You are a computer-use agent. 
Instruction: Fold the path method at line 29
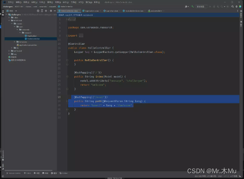click(x=67, y=101)
